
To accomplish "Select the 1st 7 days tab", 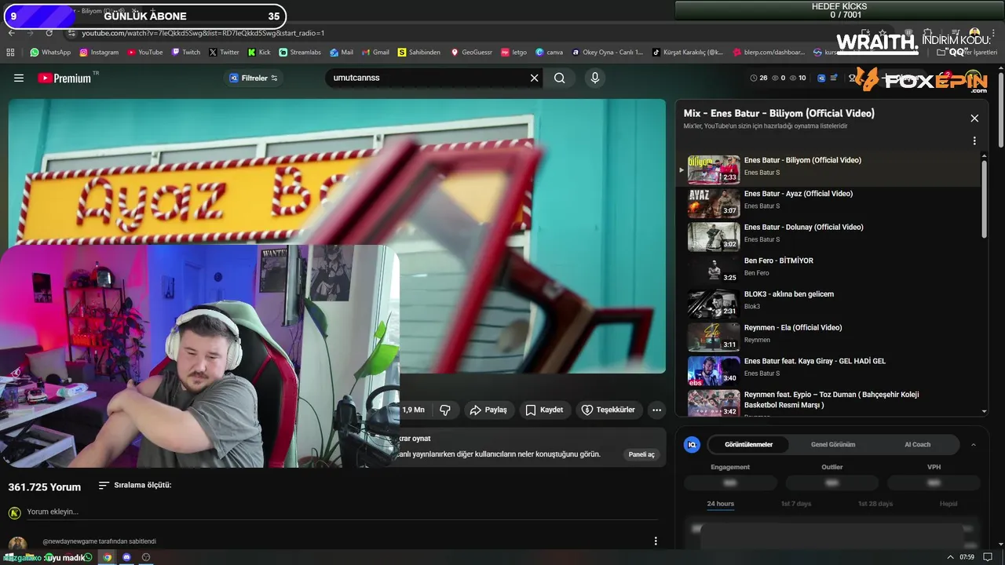I will pos(796,504).
